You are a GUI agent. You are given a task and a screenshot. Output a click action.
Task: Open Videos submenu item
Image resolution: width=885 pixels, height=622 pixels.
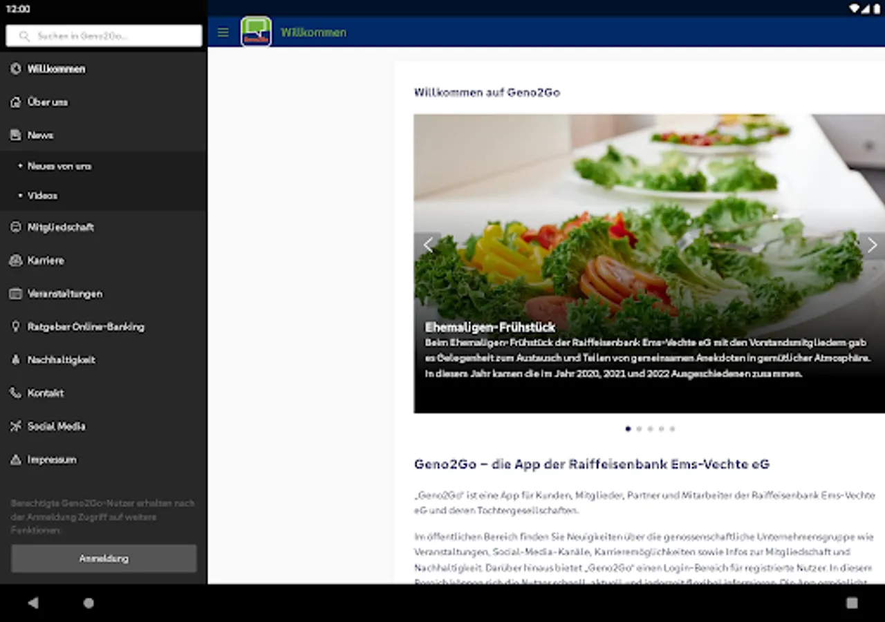104,196
